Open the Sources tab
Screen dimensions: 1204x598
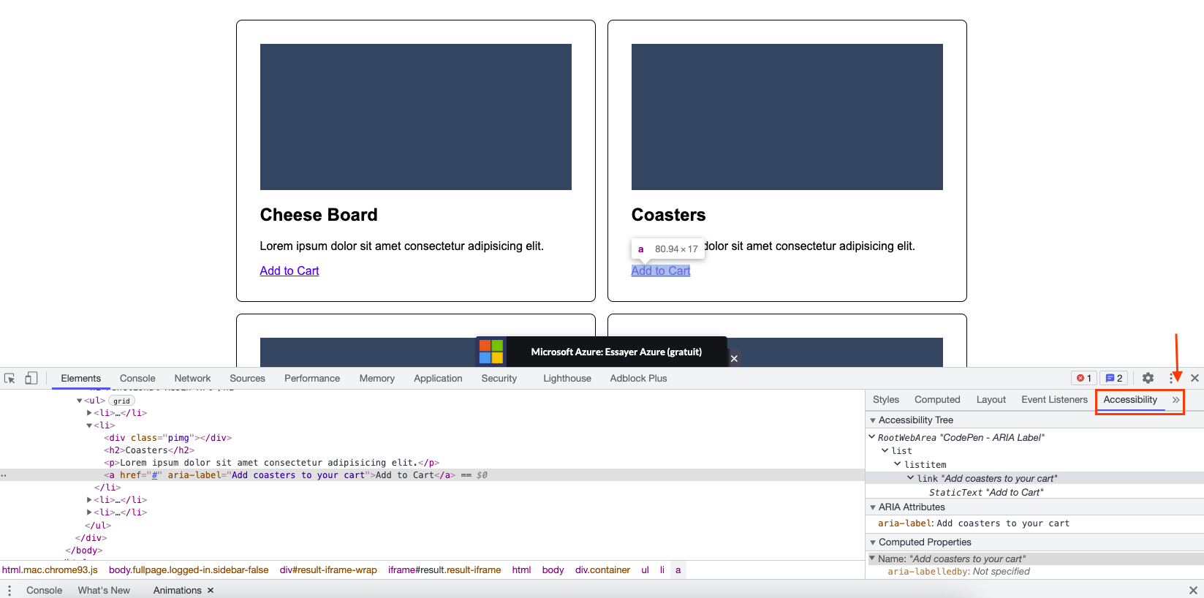coord(247,378)
